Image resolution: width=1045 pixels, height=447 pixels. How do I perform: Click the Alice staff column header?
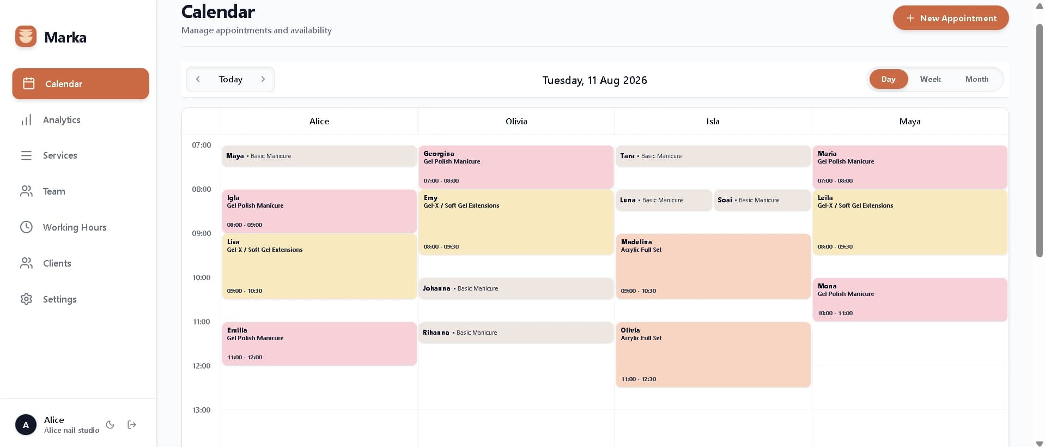pos(319,121)
